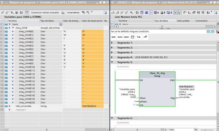The width and height of the screenshot is (219, 131).
Task: Expand Segmento 4 LEER NÚMERO DE SERIE
Action: [112, 57]
